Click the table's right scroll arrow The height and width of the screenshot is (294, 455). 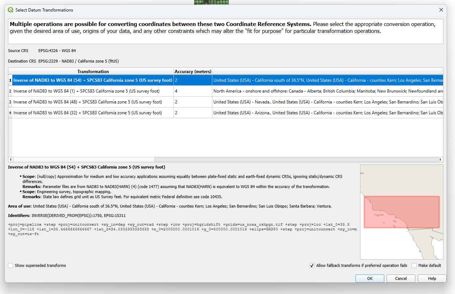tap(441, 159)
